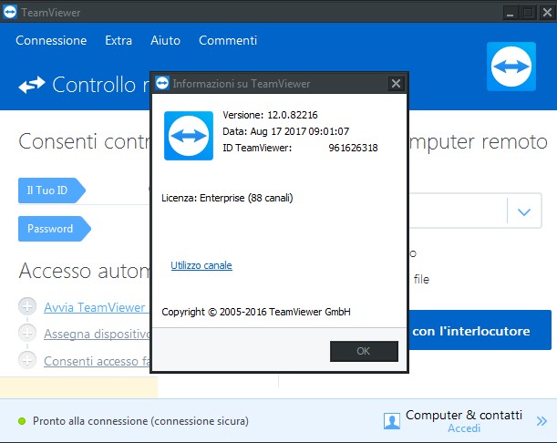Click the Accedi sign-in link
This screenshot has height=443, width=557.
pos(464,428)
